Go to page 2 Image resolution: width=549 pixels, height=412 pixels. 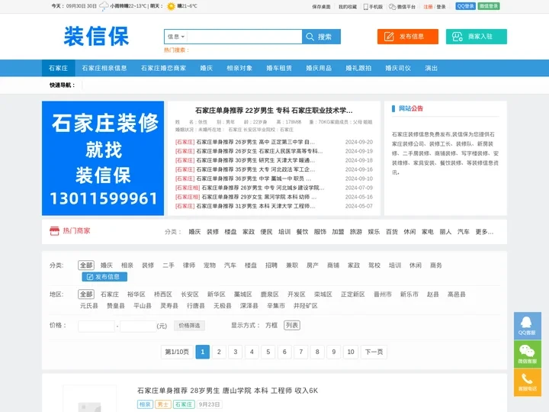(219, 352)
